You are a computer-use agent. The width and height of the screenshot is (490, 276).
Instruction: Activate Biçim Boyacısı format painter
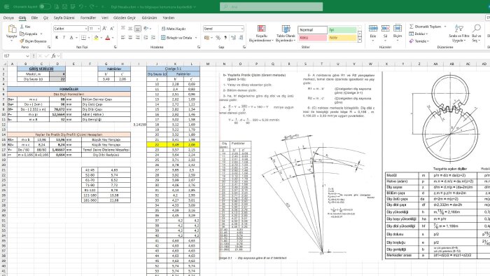click(33, 41)
